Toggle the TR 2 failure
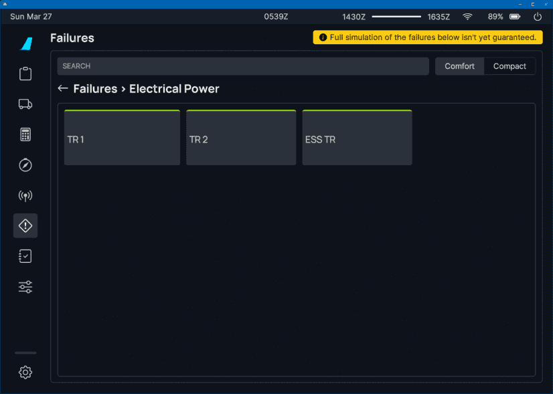The width and height of the screenshot is (553, 394). [x=241, y=138]
